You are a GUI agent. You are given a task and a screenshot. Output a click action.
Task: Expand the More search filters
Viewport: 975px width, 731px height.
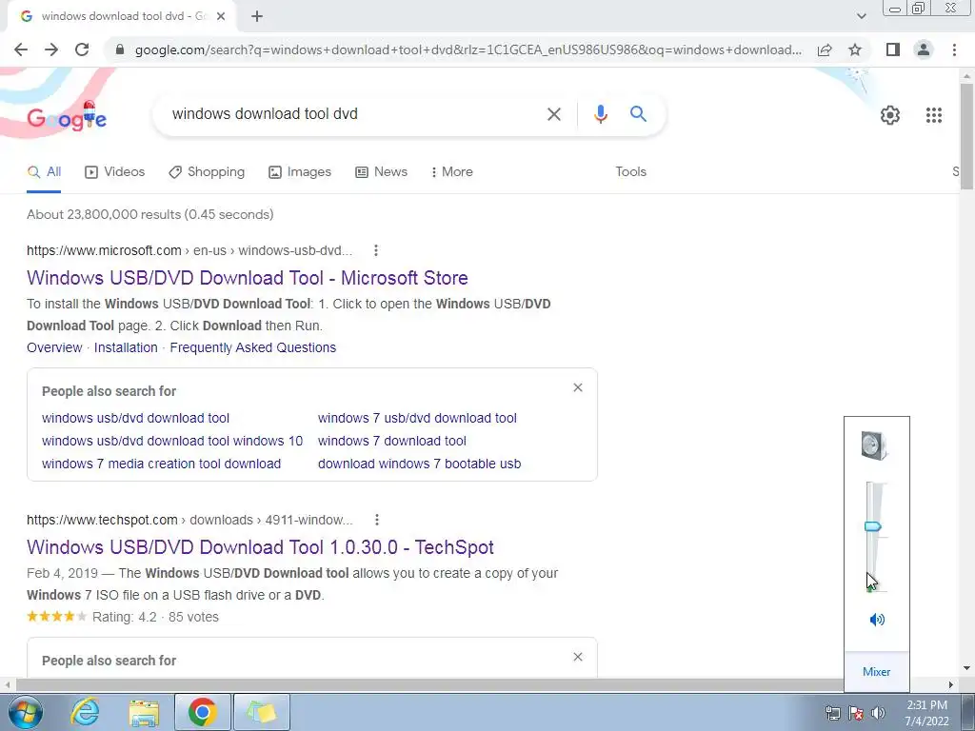click(x=451, y=171)
